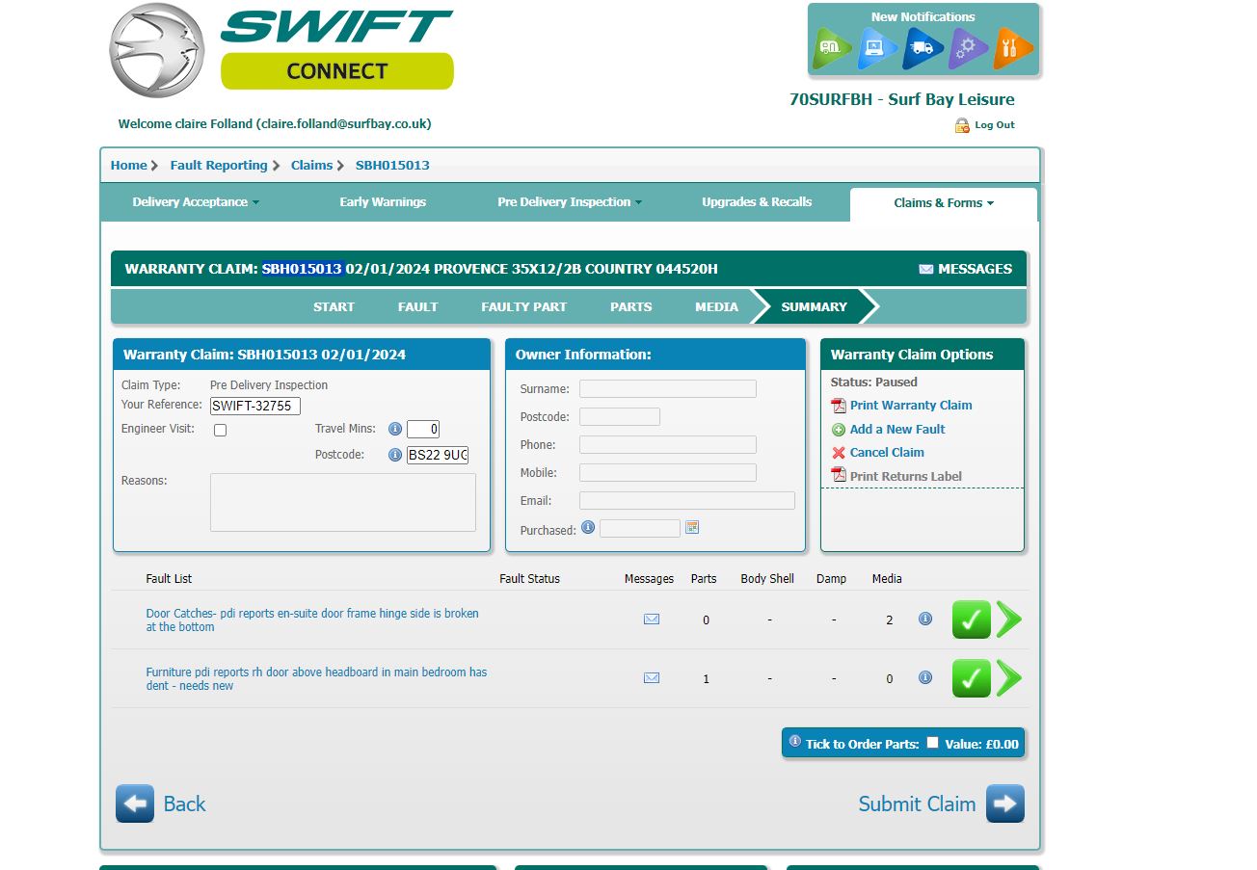The width and height of the screenshot is (1257, 870).
Task: Click the SBH015013 breadcrumb link
Action: 392,166
